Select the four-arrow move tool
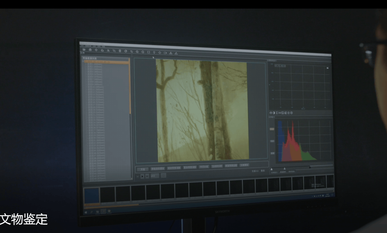The height and width of the screenshot is (233, 387). click(96, 50)
